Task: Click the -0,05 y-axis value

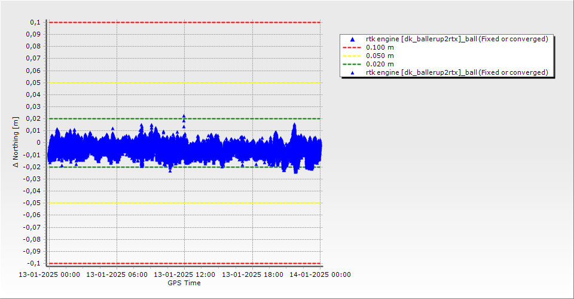Action: pyautogui.click(x=32, y=203)
